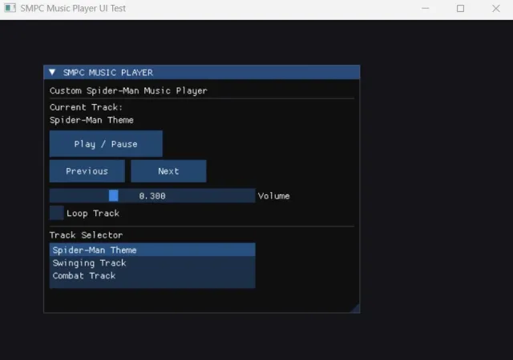The image size is (513, 360).
Task: Click Custom Spider-Man Music Player text
Action: click(128, 90)
